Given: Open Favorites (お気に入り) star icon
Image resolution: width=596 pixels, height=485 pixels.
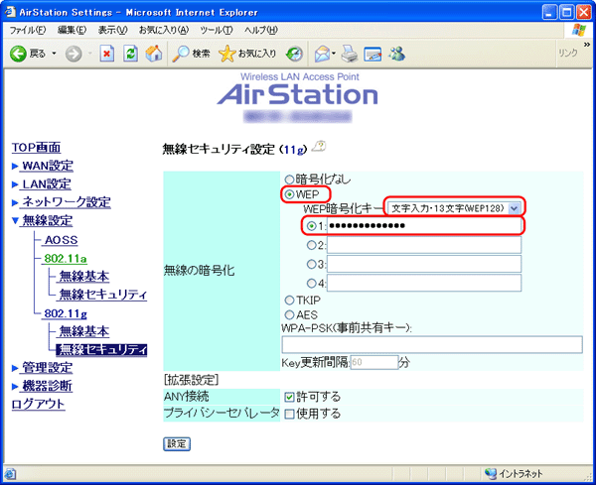Looking at the screenshot, I should (x=226, y=54).
